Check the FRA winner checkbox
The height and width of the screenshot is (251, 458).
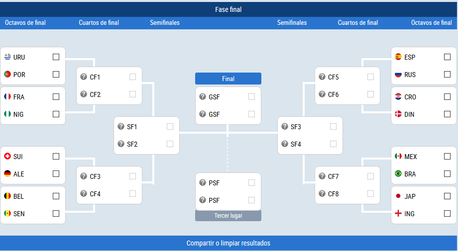(56, 96)
